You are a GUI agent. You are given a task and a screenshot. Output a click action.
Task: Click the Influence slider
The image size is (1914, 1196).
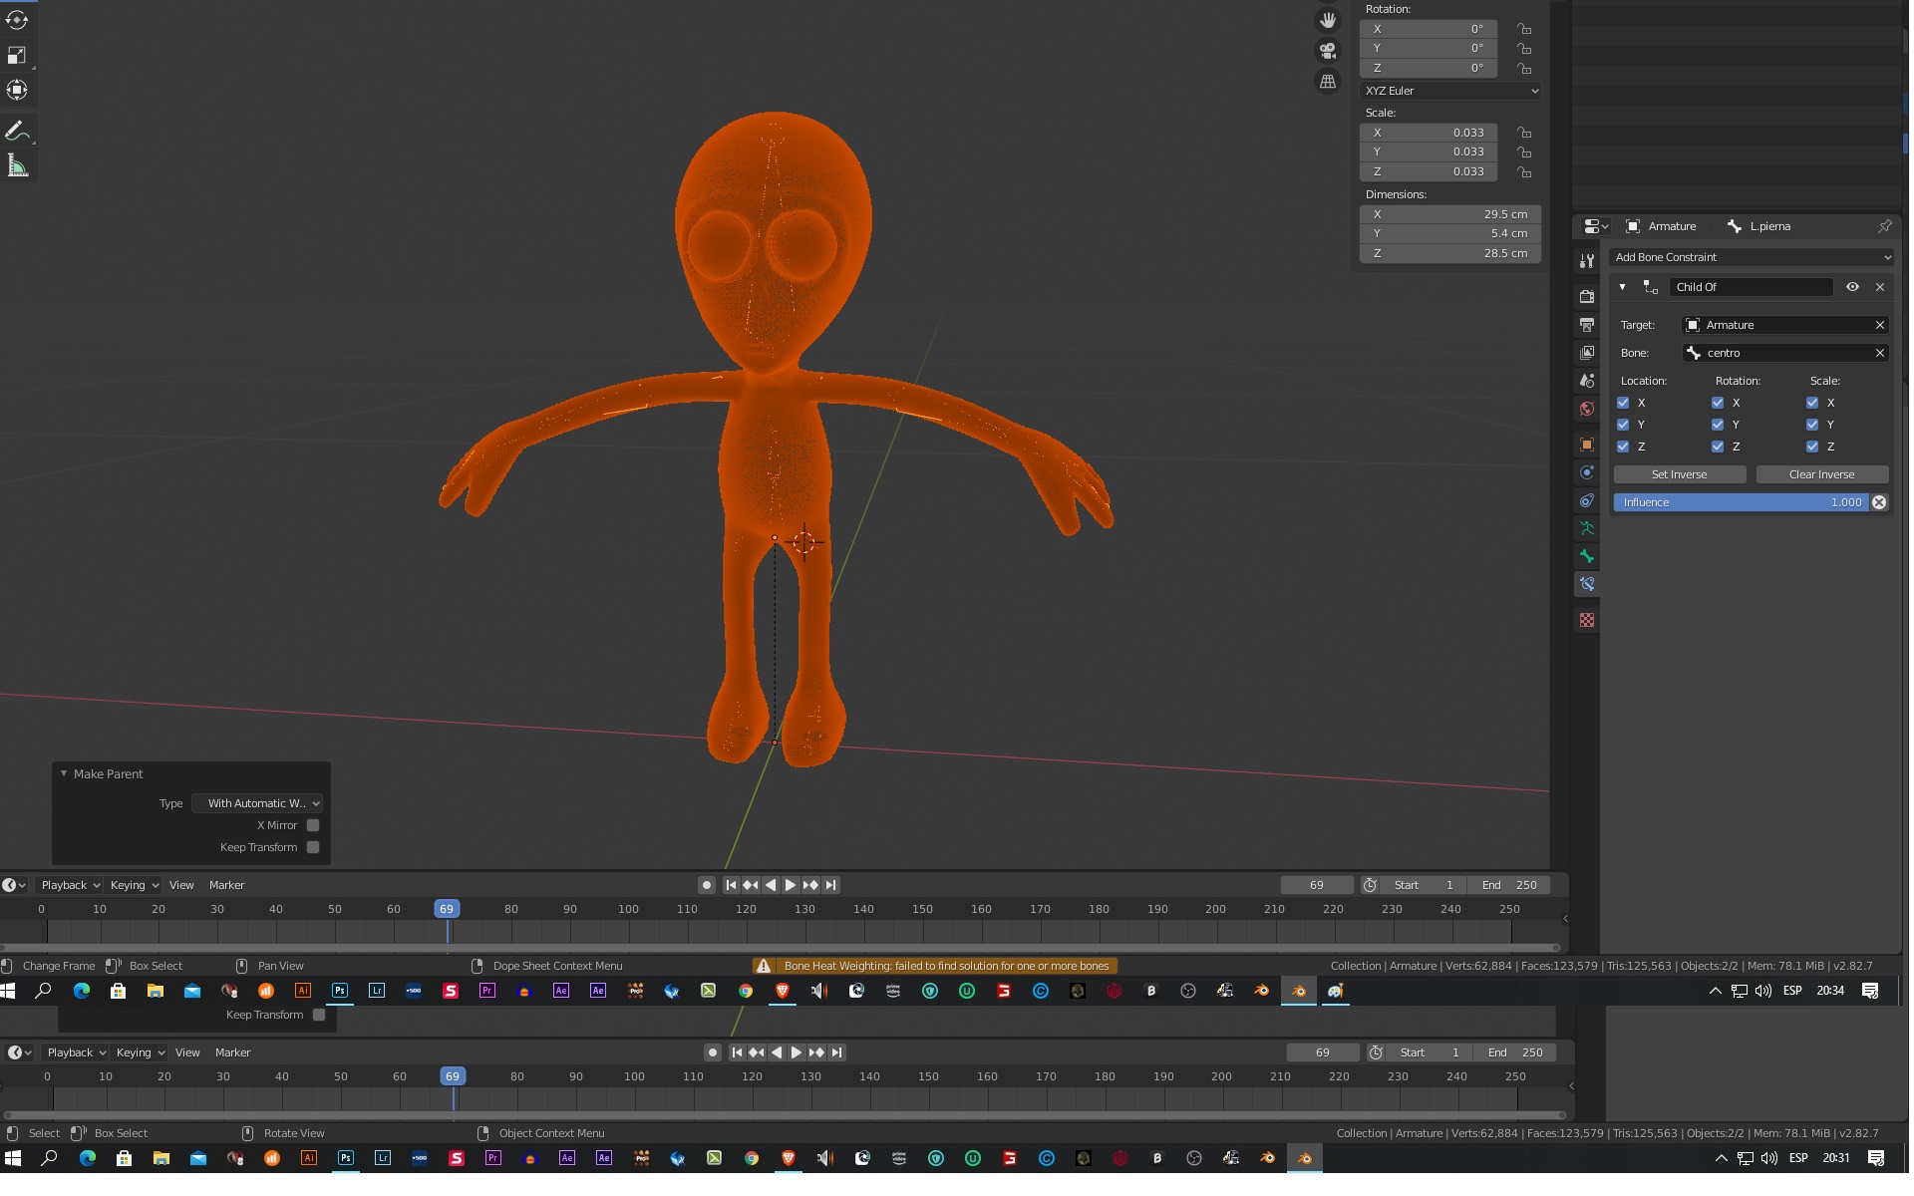tap(1741, 502)
